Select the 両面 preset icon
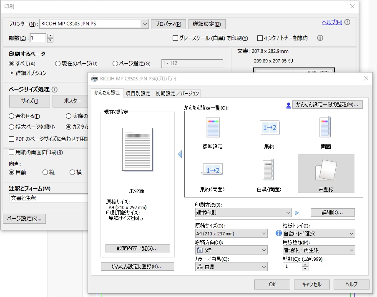Screen dimensions: 377x297 pos(325,127)
